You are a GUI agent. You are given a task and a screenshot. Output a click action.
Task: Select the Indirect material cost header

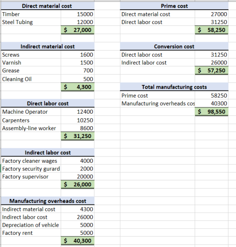point(48,46)
